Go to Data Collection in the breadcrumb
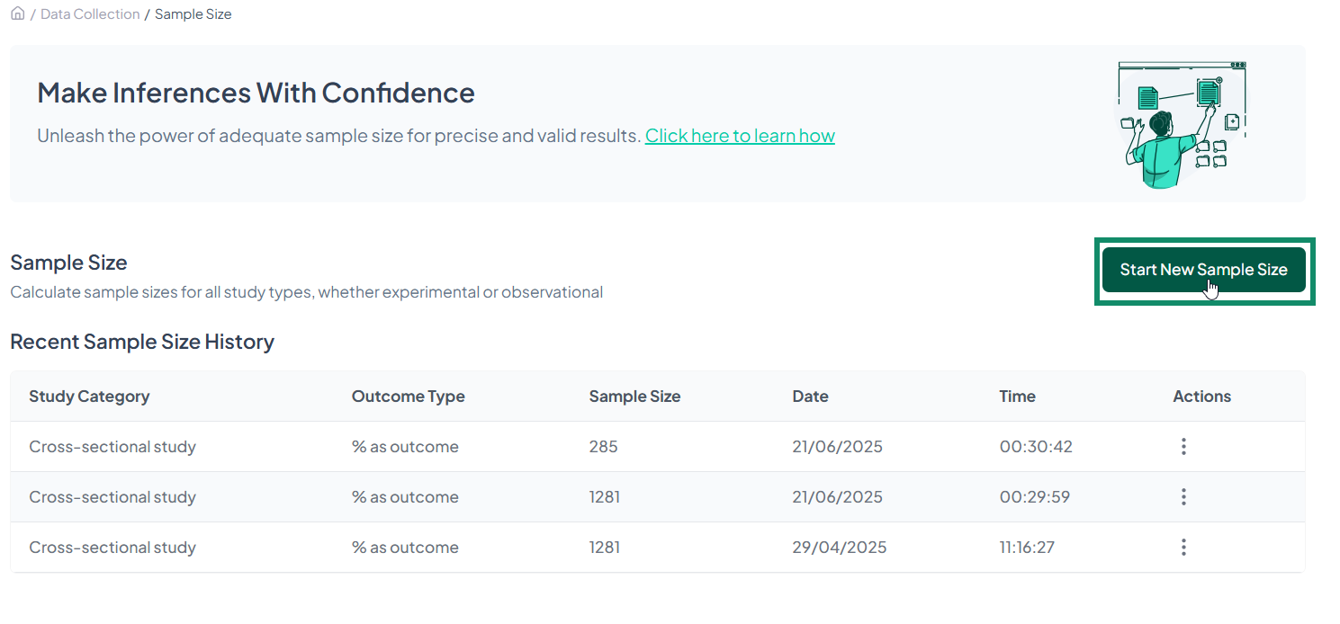The height and width of the screenshot is (624, 1340). pyautogui.click(x=90, y=14)
